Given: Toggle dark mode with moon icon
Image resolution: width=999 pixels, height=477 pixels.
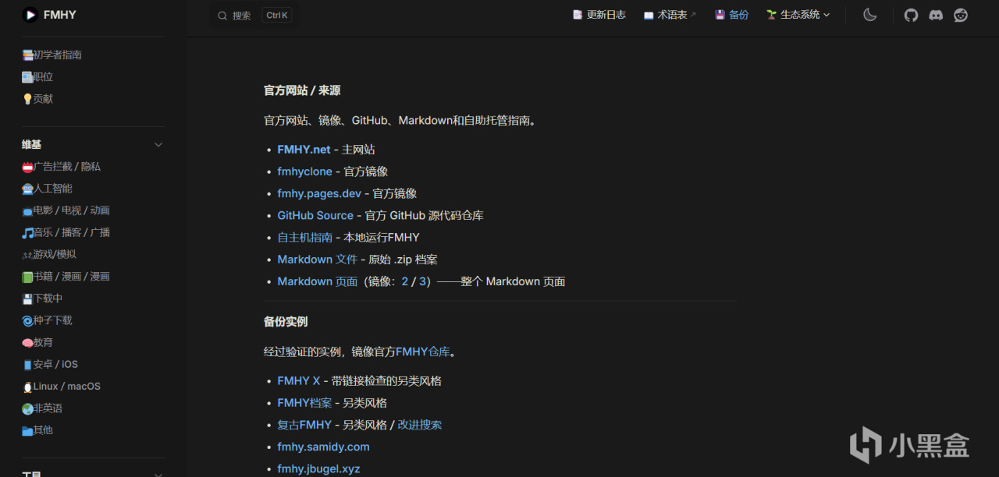Looking at the screenshot, I should coord(870,15).
